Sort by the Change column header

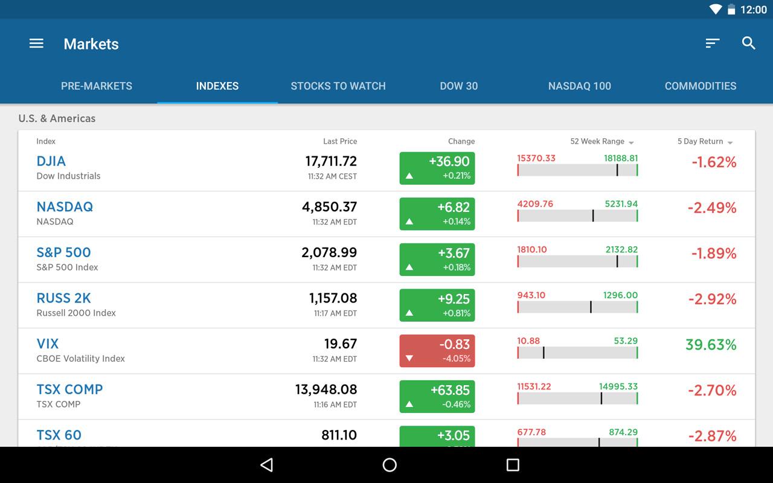(x=461, y=141)
